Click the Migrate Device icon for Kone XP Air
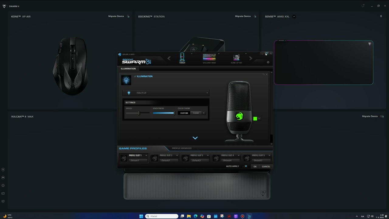 (x=128, y=16)
